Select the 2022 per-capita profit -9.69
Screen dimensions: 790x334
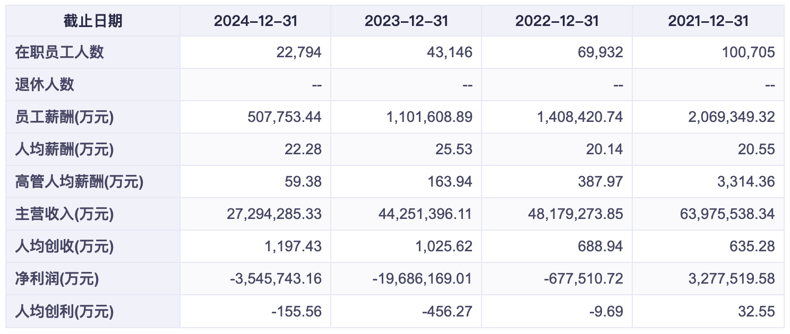[x=605, y=311]
